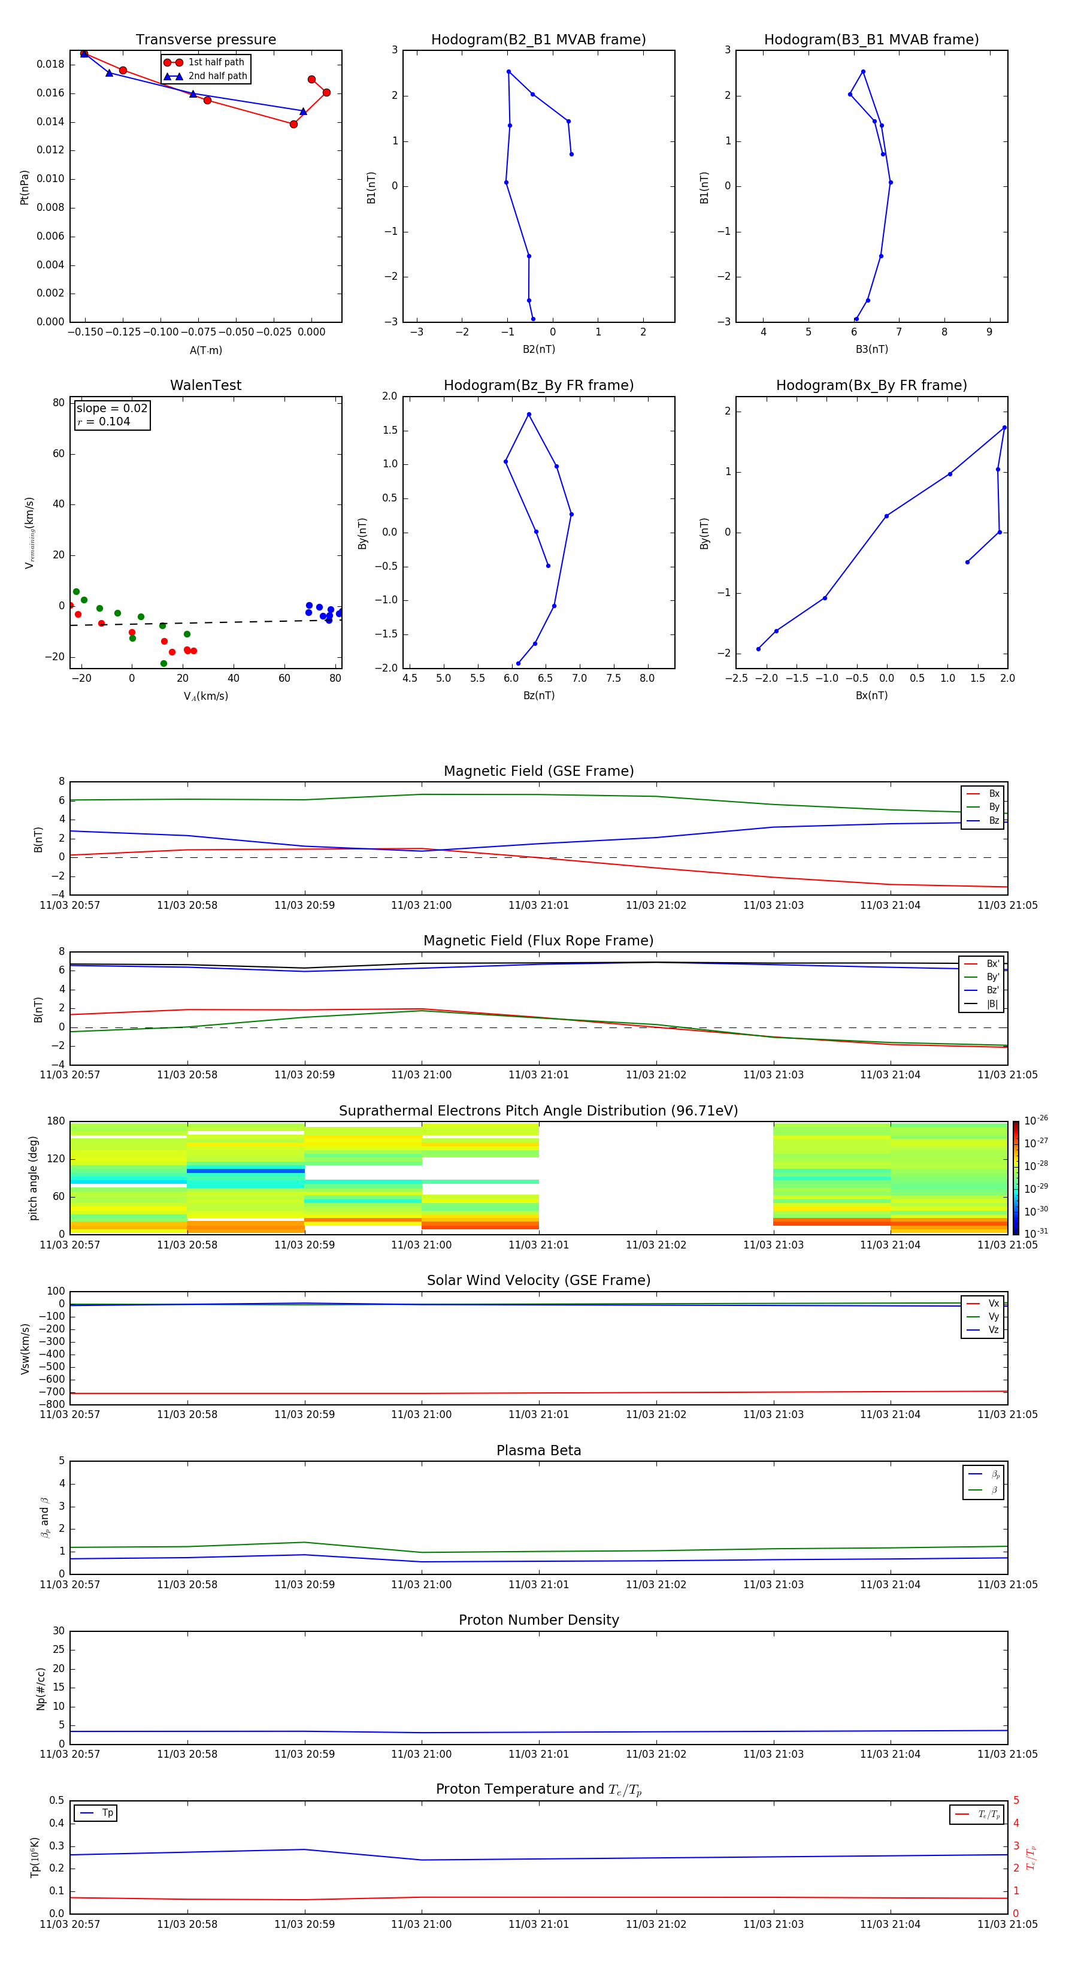Select the "Bz'" flux rope legend entry

(x=982, y=990)
